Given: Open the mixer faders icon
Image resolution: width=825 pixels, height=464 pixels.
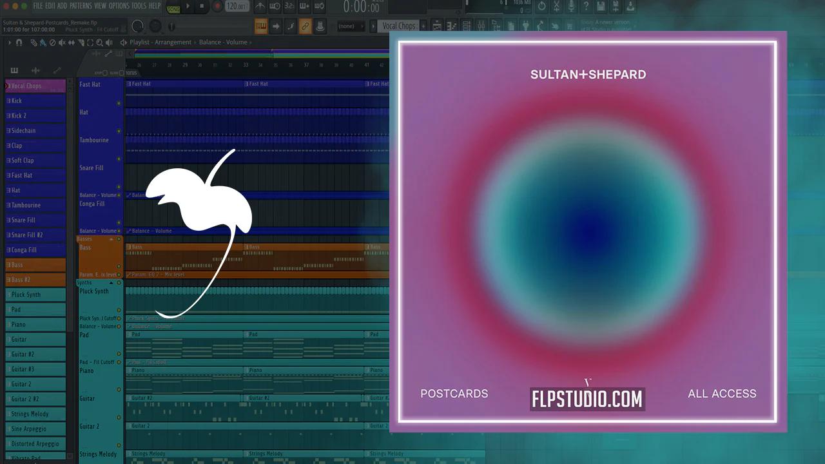Looking at the screenshot, I should click(481, 26).
